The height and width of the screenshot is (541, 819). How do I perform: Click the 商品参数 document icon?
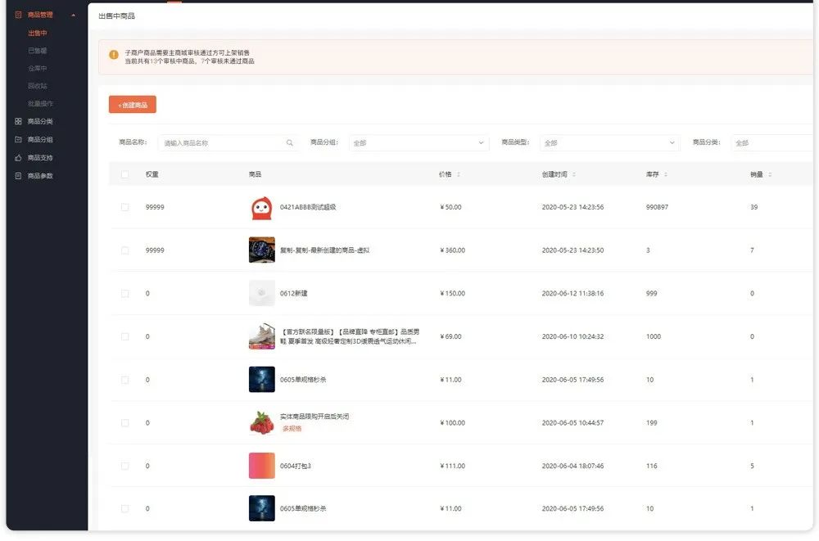[x=18, y=175]
